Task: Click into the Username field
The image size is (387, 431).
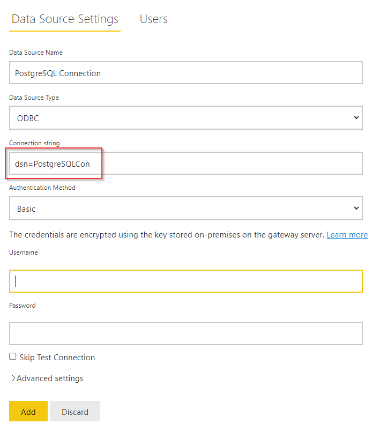Action: (x=186, y=281)
